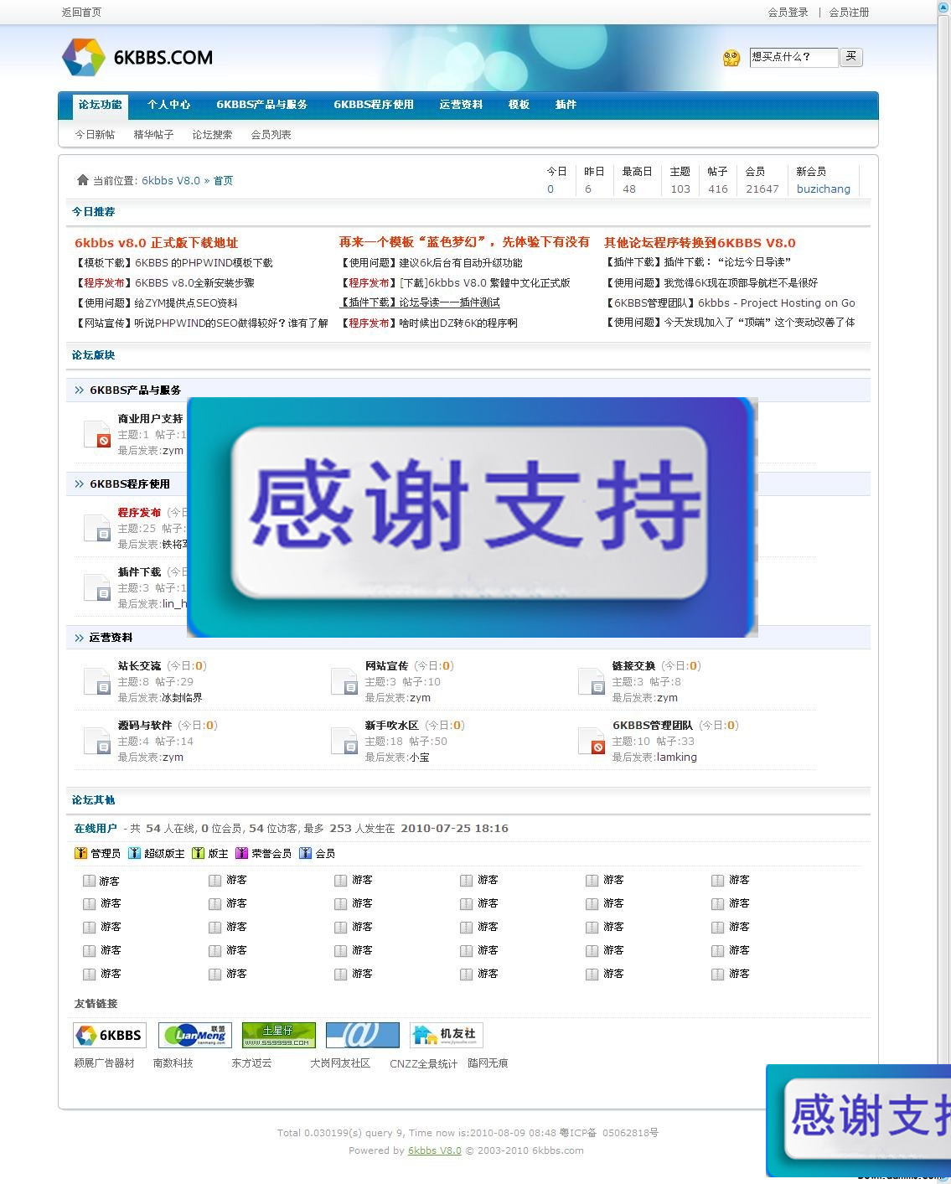Open the 论坛搜索 submenu item
The image size is (951, 1184).
pos(212,134)
